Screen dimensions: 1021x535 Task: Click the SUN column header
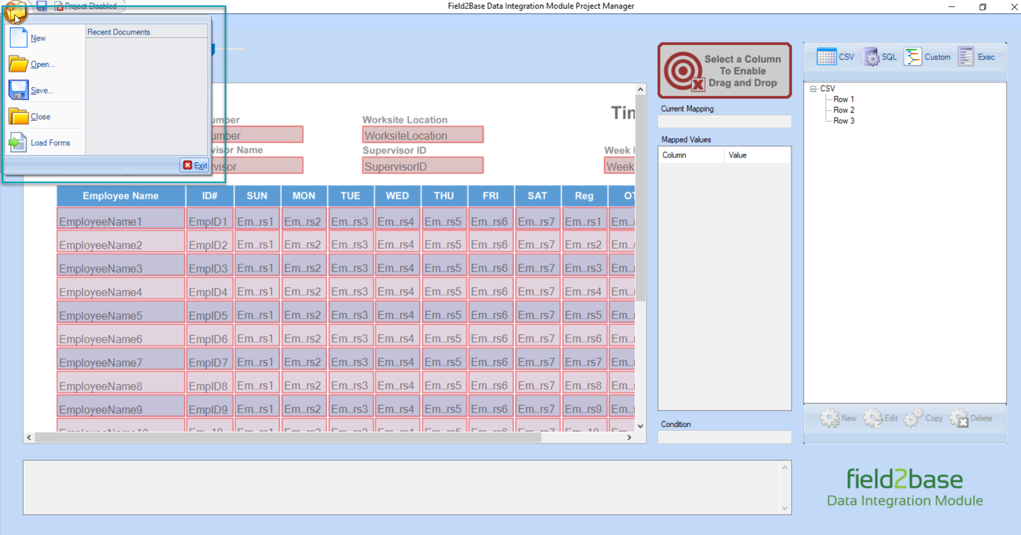[257, 196]
